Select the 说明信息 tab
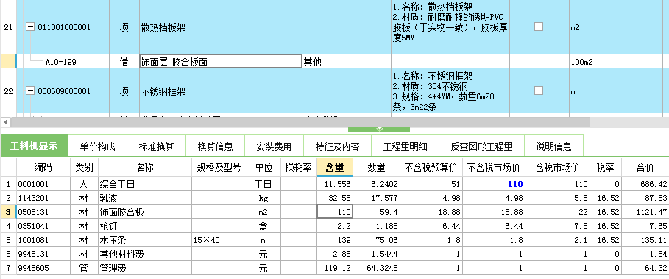 553,146
